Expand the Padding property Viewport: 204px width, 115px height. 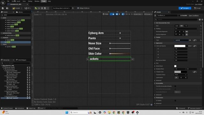pos(155,29)
